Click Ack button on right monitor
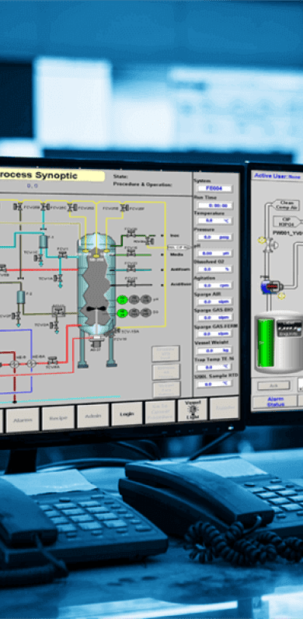 click(x=273, y=385)
